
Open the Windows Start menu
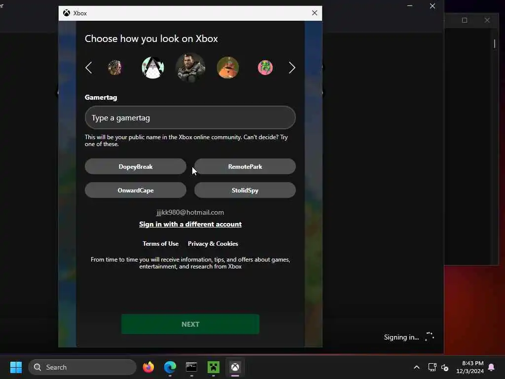pos(16,367)
